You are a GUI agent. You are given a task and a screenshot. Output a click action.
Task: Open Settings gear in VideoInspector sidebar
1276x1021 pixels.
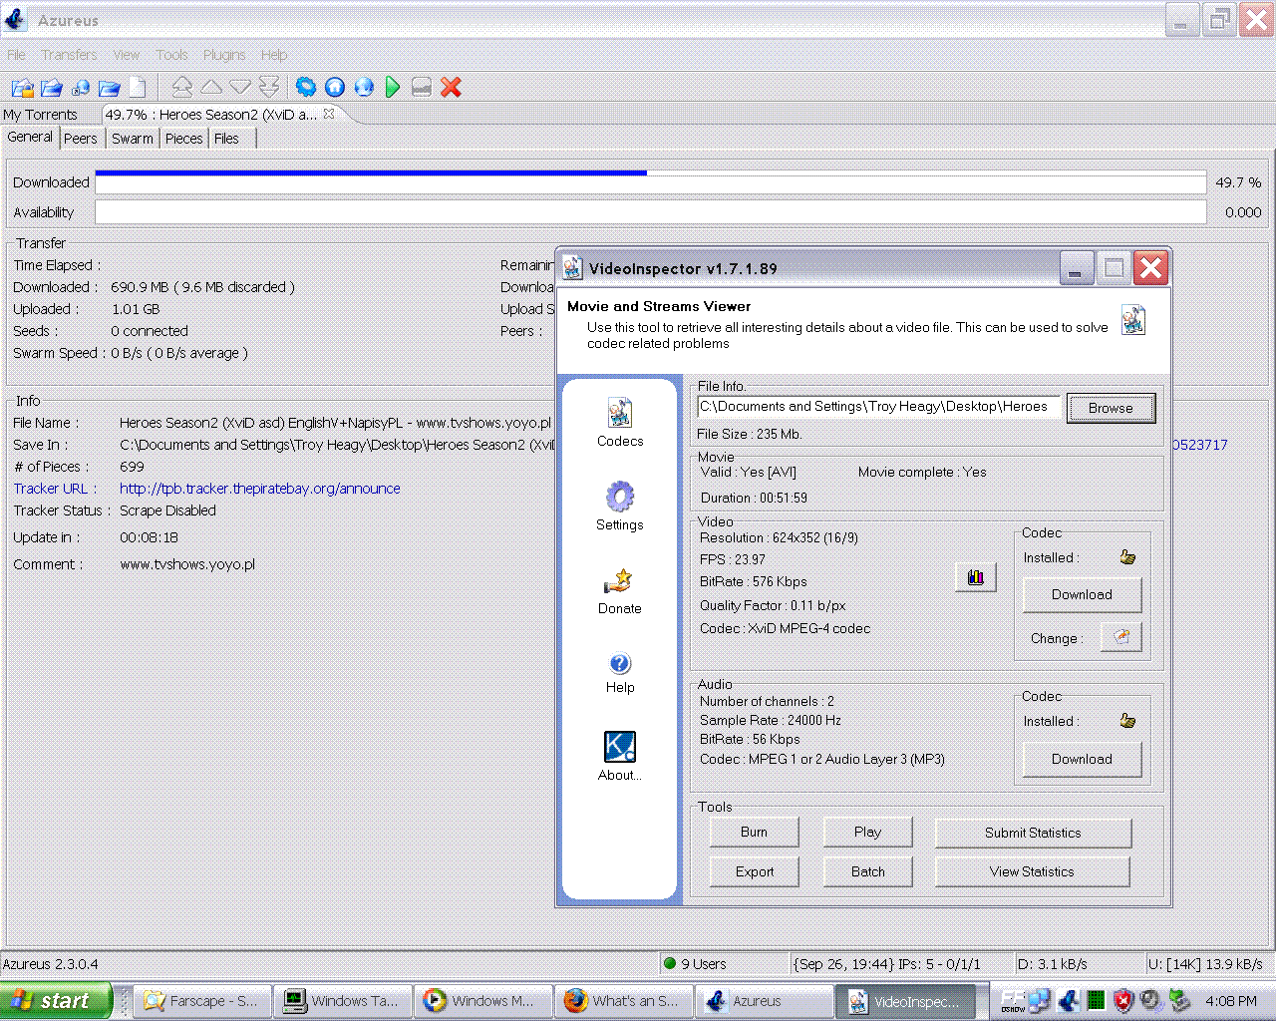click(x=620, y=507)
